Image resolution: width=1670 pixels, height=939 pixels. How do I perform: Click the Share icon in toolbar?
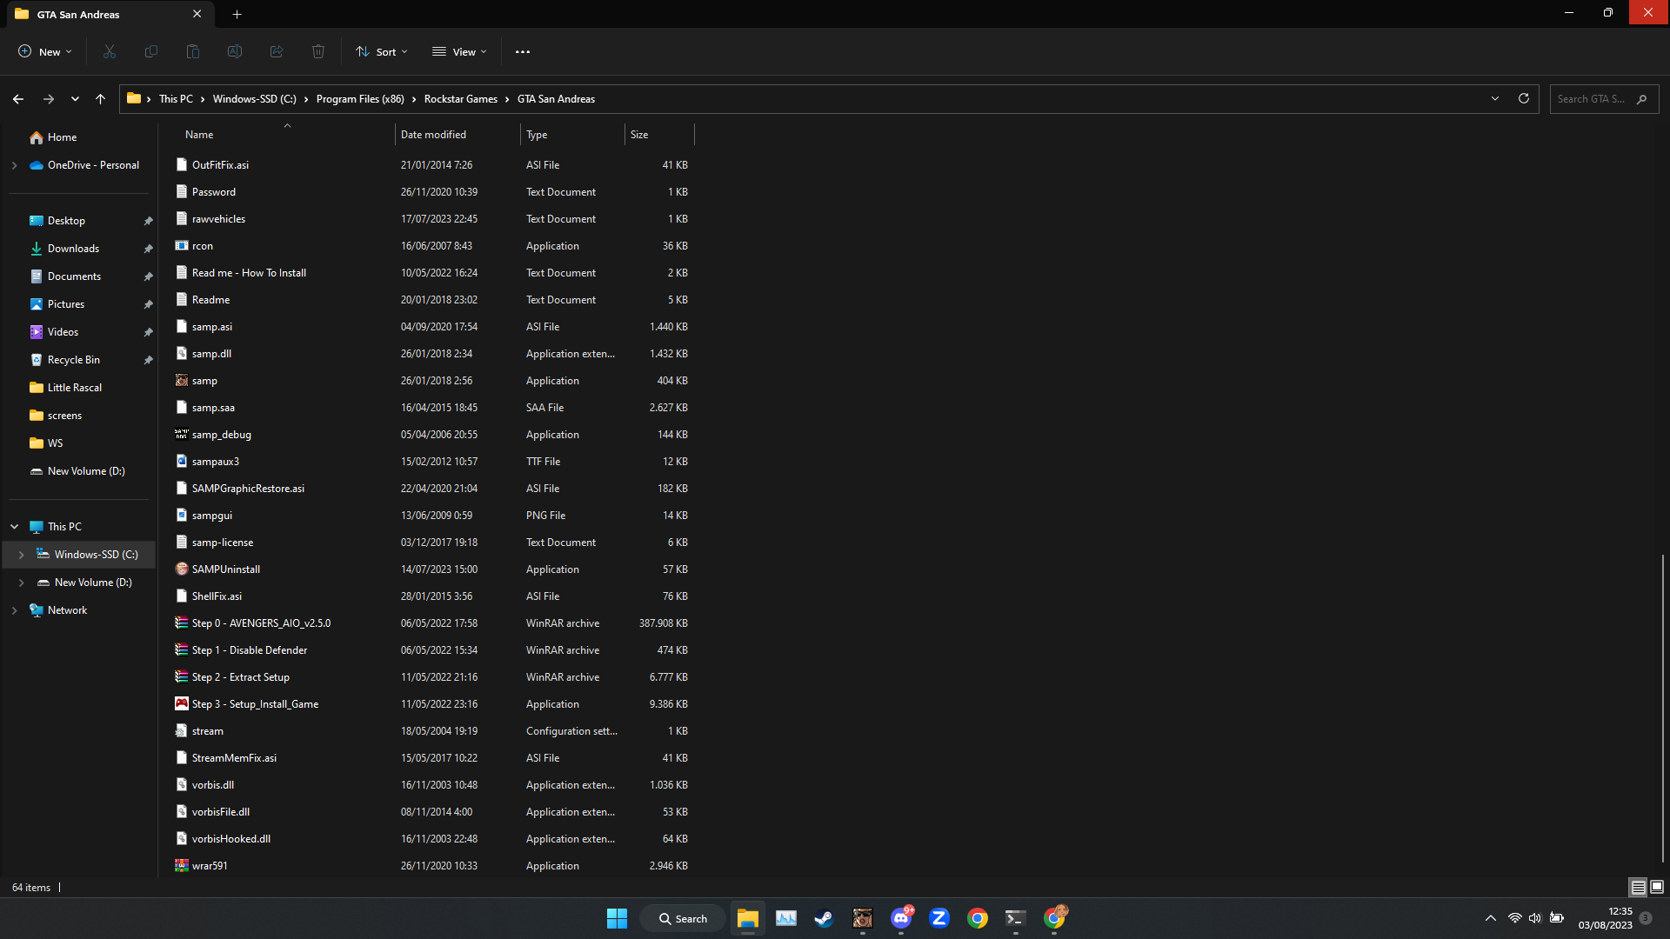[x=277, y=52]
